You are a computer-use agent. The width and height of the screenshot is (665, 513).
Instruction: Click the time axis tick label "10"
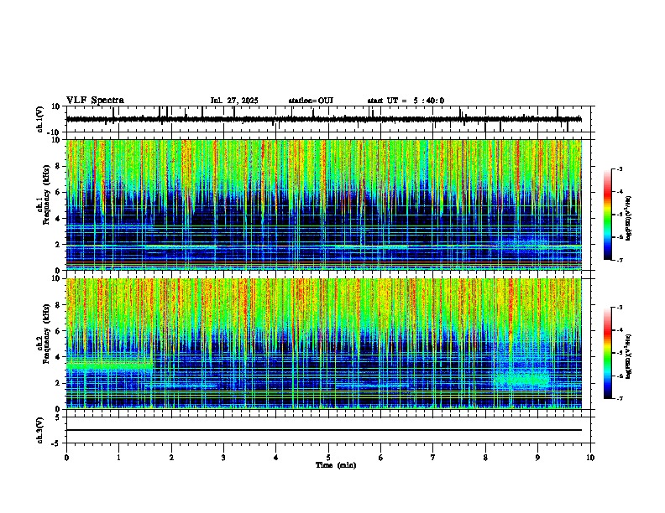click(590, 458)
